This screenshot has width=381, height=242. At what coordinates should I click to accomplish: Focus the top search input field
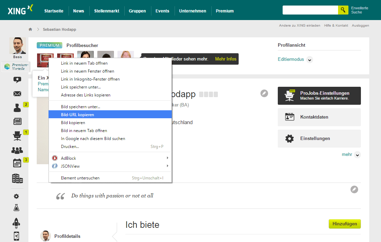[310, 10]
